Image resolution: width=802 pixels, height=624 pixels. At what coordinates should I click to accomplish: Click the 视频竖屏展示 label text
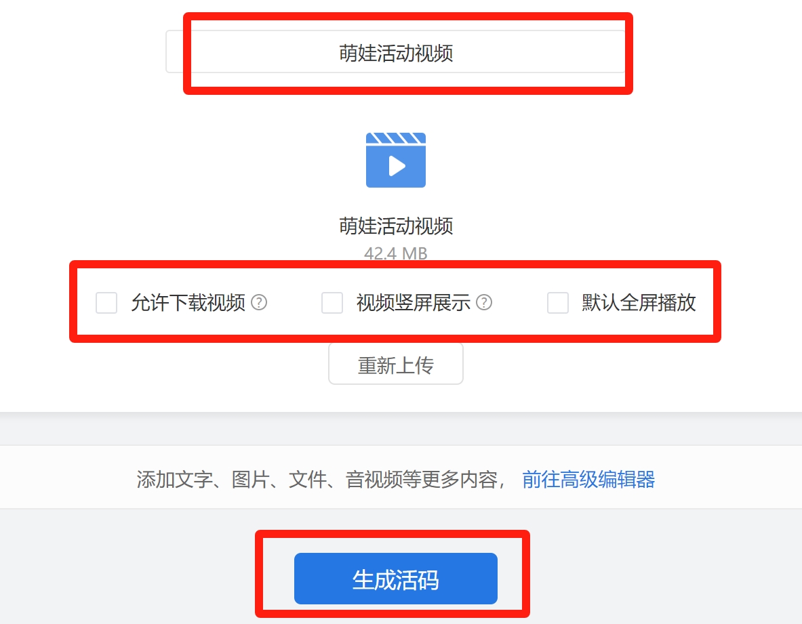(x=414, y=303)
